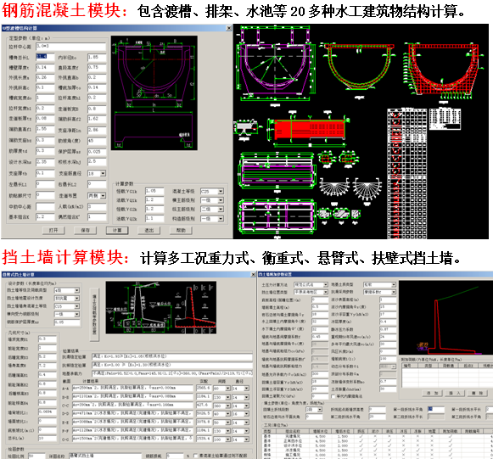Expand the 构造筋级别 dropdown
The image size is (493, 459).
click(x=221, y=219)
